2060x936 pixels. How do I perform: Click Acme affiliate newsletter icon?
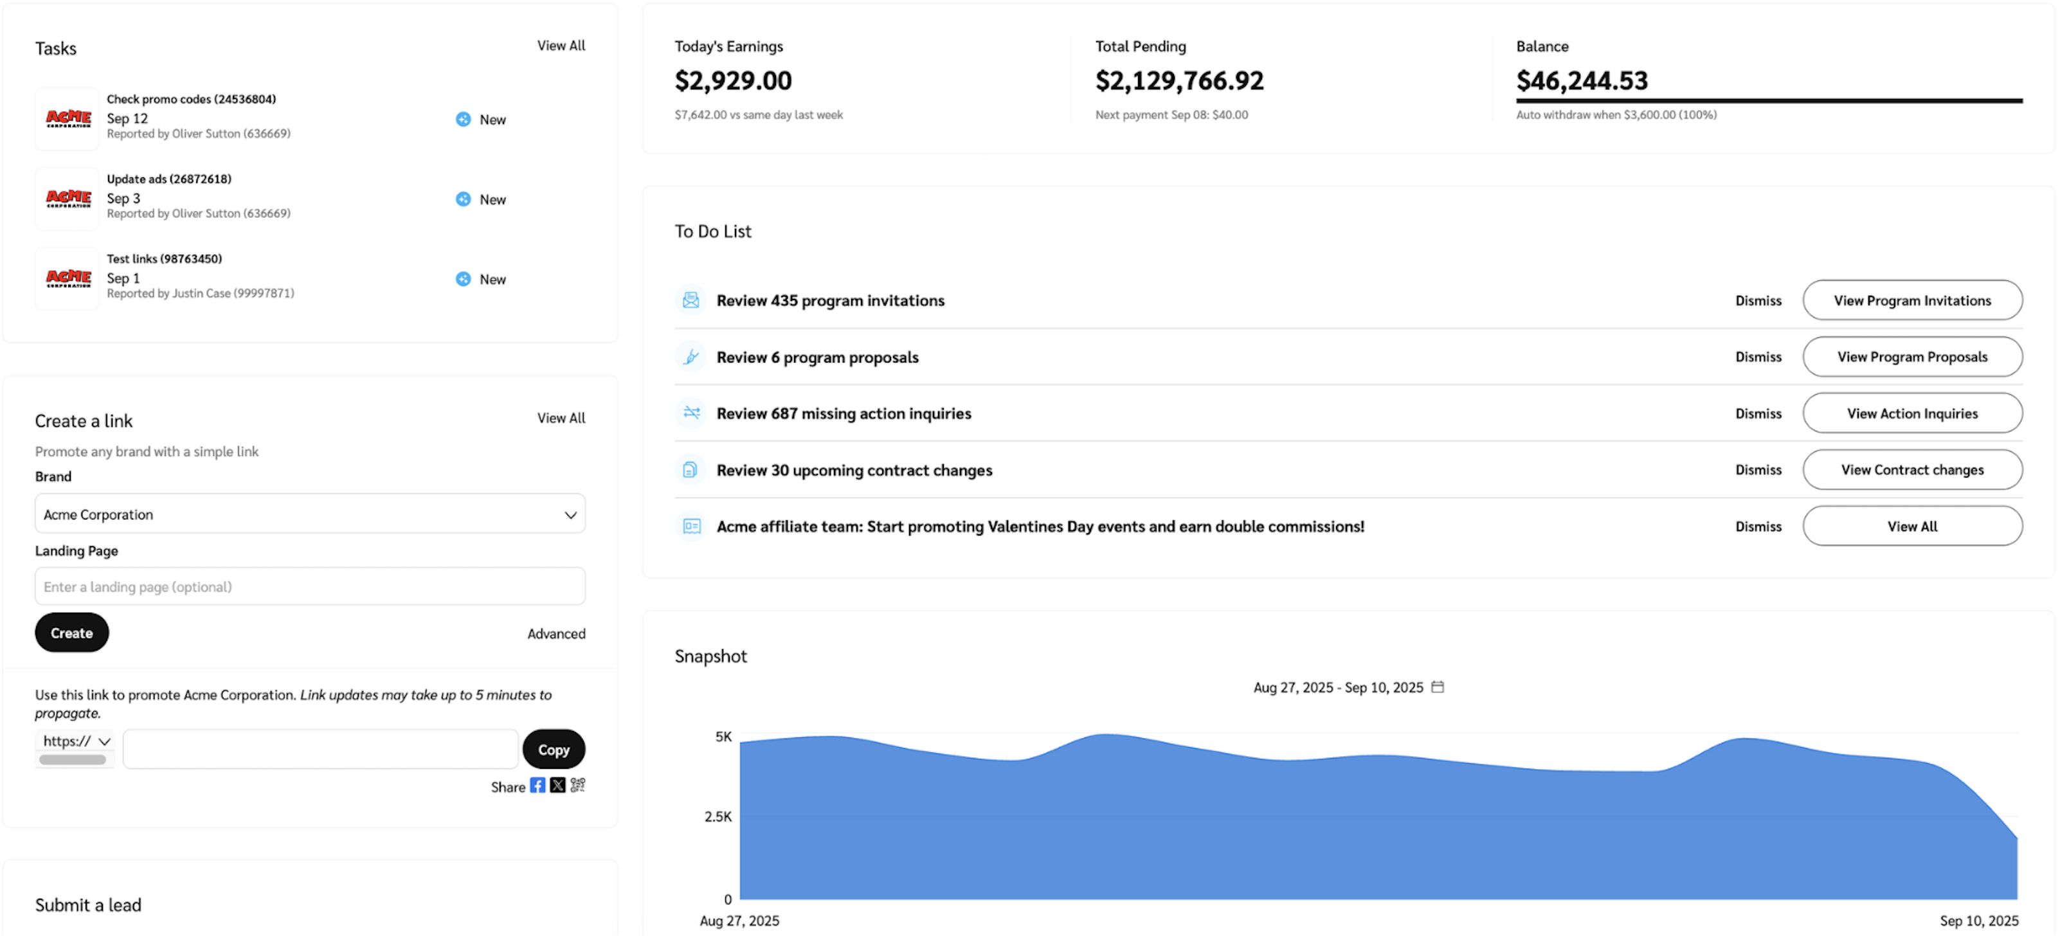(x=691, y=526)
